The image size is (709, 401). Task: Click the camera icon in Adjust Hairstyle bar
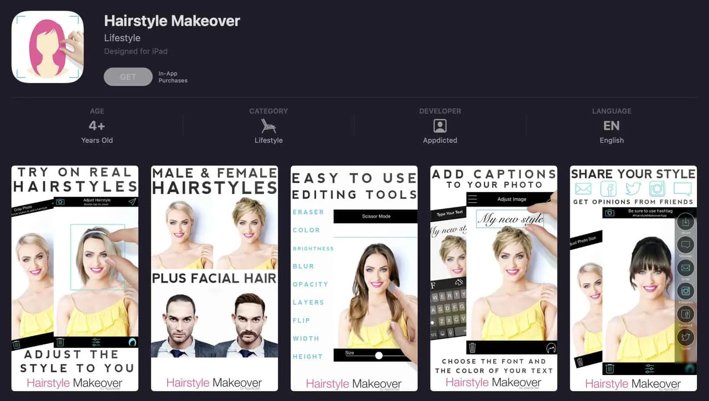click(x=60, y=202)
